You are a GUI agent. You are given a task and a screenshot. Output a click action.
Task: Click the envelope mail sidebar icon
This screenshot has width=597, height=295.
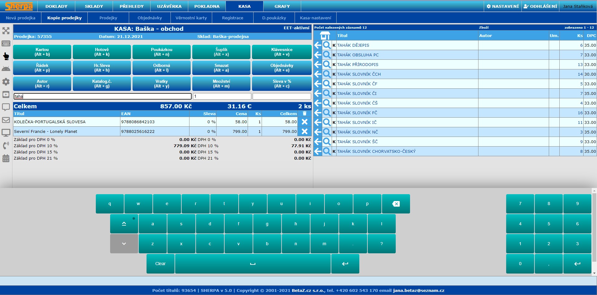pyautogui.click(x=6, y=120)
